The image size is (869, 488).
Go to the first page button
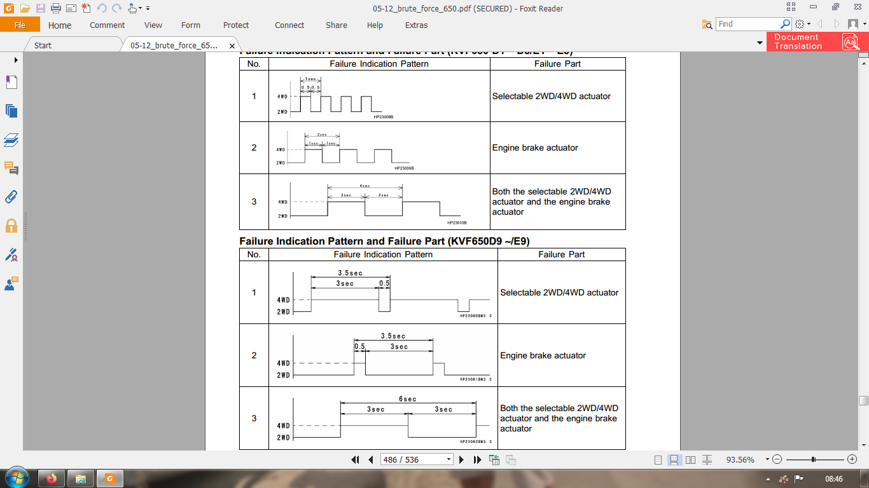point(356,459)
